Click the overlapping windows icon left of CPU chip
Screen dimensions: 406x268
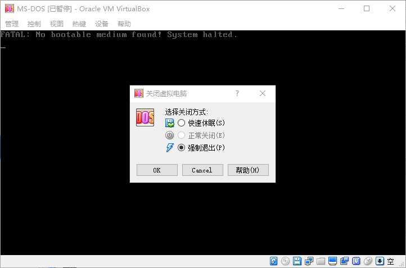click(x=344, y=261)
